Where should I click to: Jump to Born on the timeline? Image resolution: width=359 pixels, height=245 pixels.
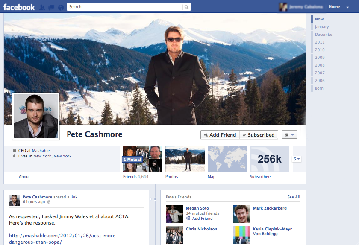(319, 88)
